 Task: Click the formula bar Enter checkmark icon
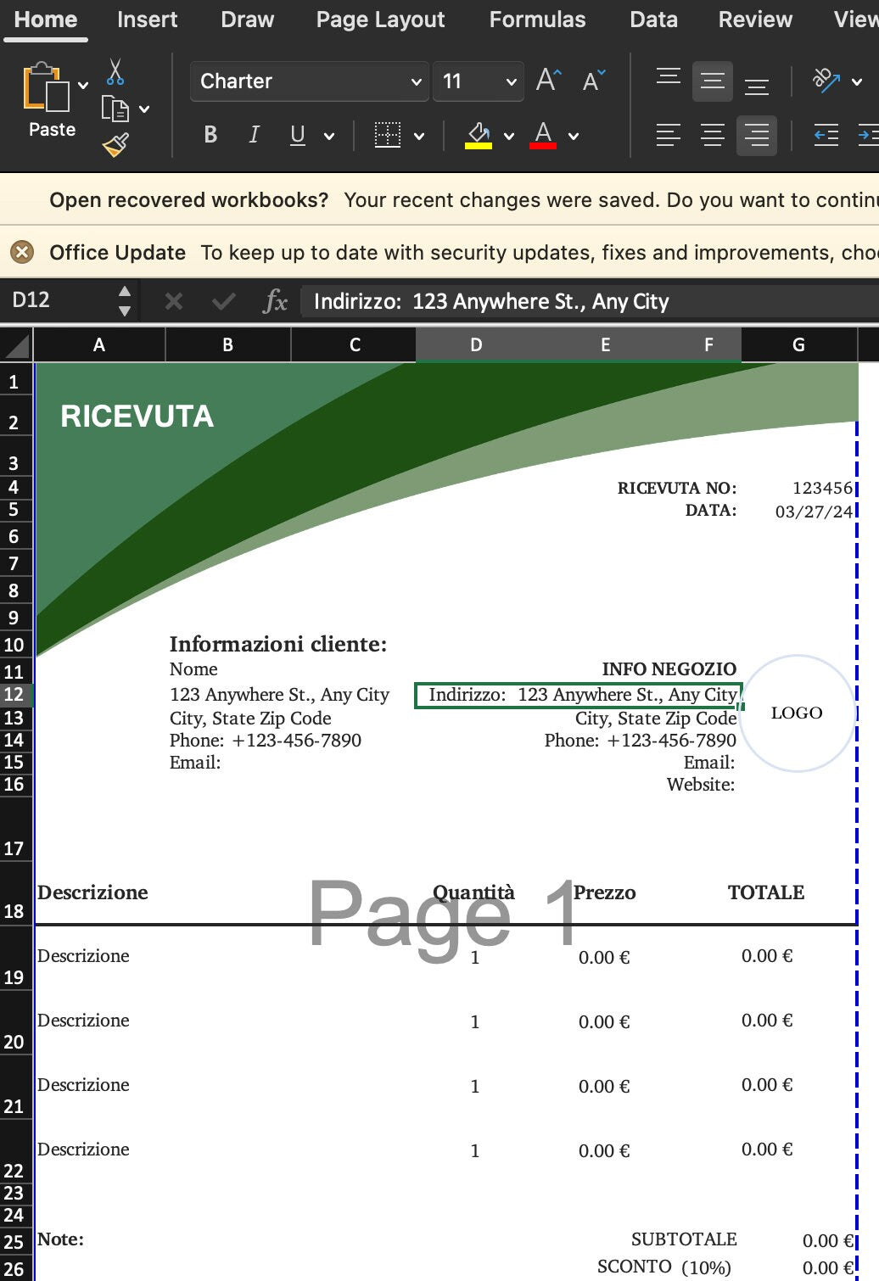point(223,301)
